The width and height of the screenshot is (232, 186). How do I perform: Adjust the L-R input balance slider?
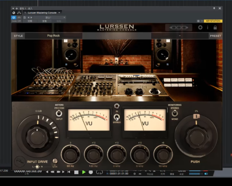(37, 167)
